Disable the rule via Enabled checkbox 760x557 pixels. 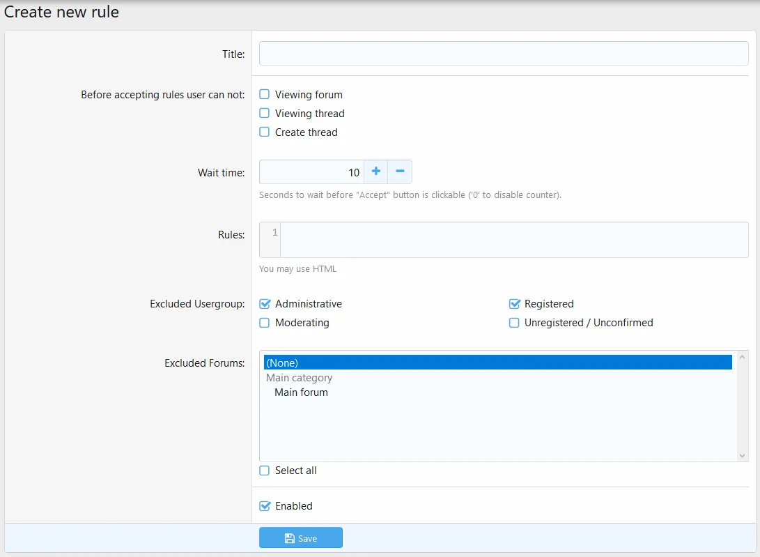point(264,505)
